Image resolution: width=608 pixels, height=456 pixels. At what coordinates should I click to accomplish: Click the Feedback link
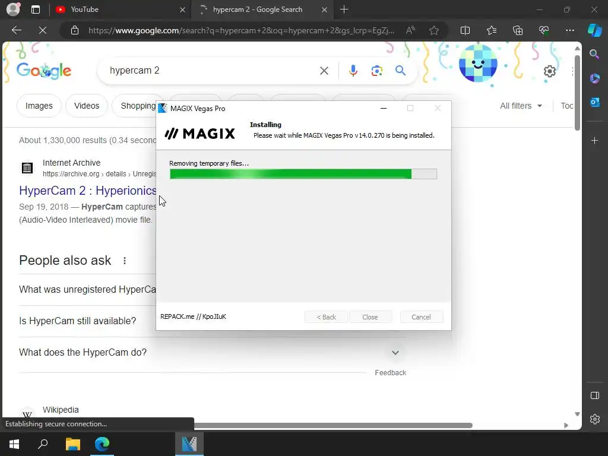tap(391, 373)
